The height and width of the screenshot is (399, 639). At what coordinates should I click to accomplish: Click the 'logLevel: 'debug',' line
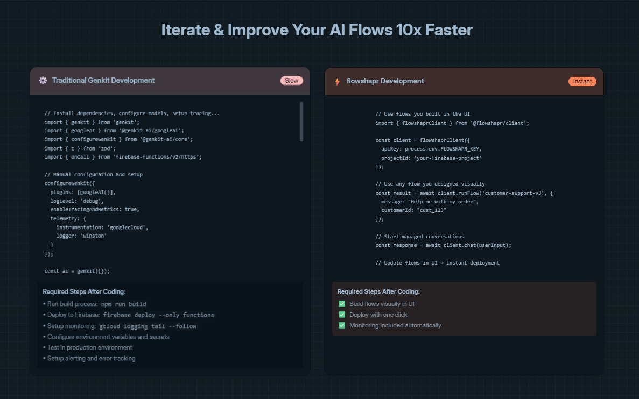77,201
